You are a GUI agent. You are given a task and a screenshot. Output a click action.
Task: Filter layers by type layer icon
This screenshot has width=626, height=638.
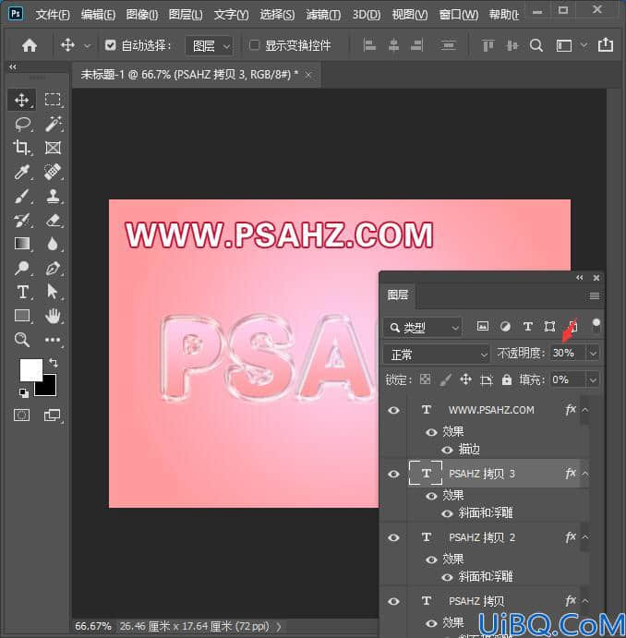click(527, 326)
